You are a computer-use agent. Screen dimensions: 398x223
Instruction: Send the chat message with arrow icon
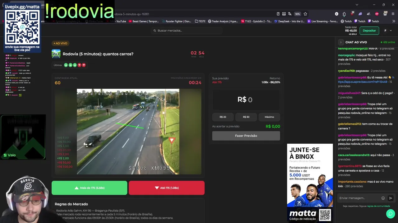[x=391, y=198]
